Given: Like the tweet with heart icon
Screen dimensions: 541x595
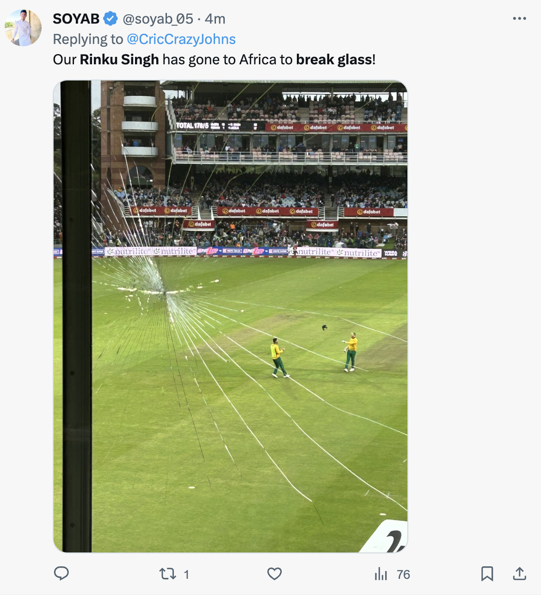Looking at the screenshot, I should [x=275, y=574].
